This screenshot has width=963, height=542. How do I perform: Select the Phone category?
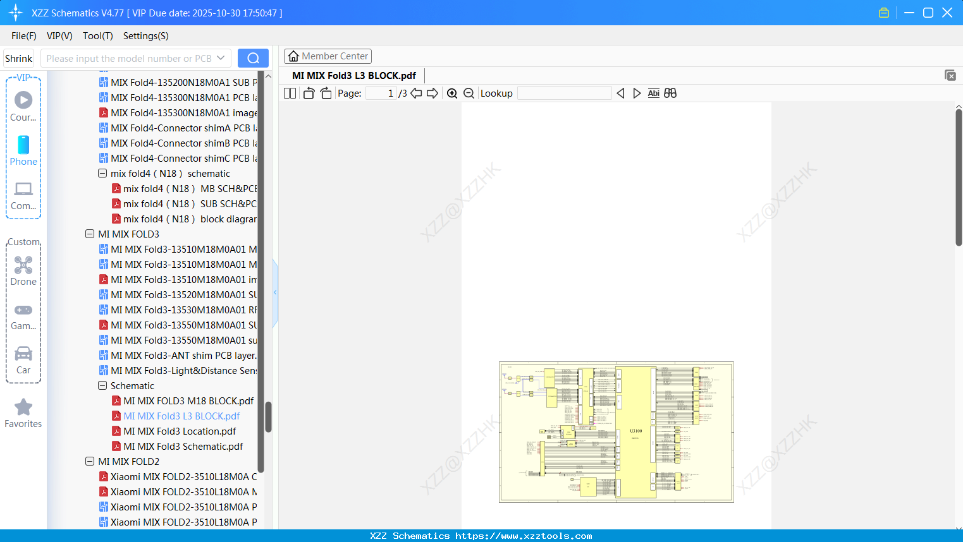pos(23,150)
